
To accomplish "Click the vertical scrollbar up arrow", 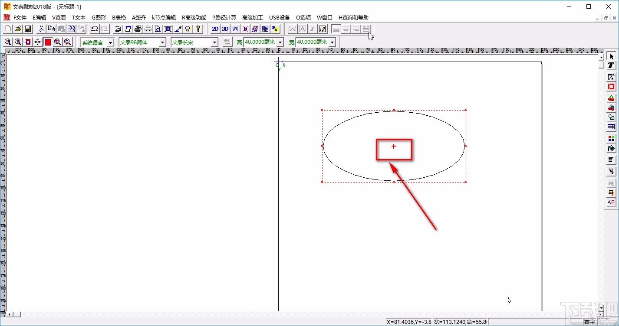I will pos(601,57).
